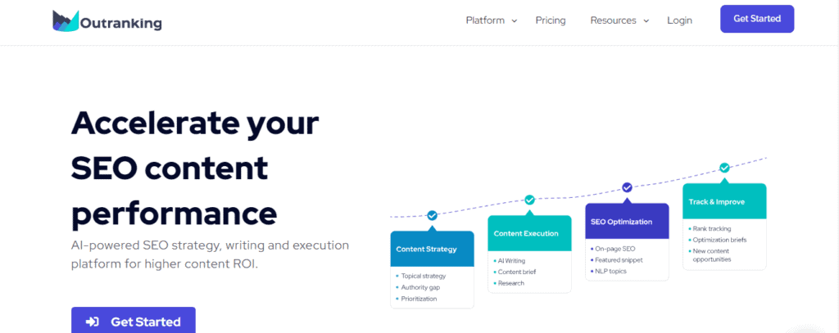Click checkmark above Content Strategy card
Screen dimensions: 839x333
[432, 215]
